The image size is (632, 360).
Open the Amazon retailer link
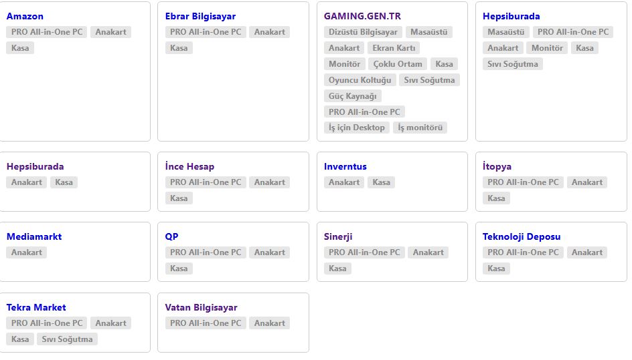pyautogui.click(x=25, y=16)
